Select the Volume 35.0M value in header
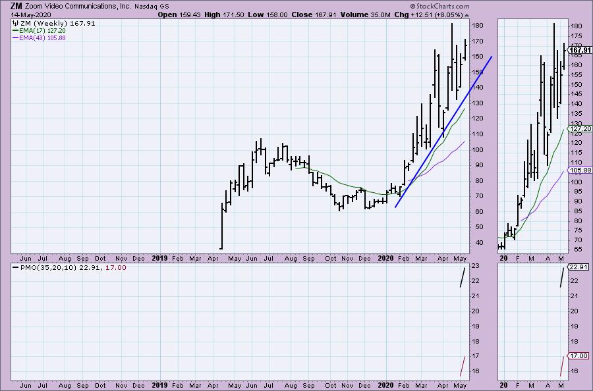 pyautogui.click(x=365, y=14)
